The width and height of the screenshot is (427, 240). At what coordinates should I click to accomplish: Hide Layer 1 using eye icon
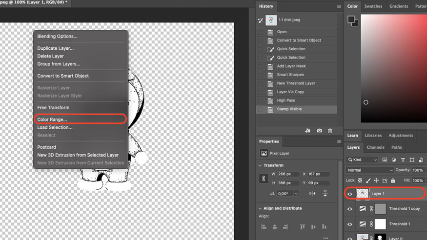click(x=349, y=194)
